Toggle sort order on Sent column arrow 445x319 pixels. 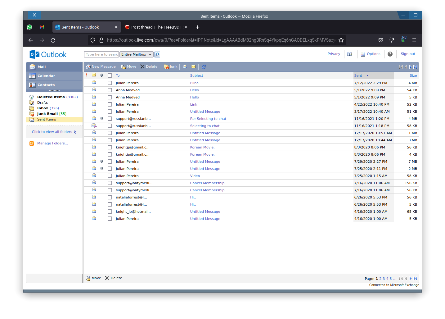tap(368, 76)
